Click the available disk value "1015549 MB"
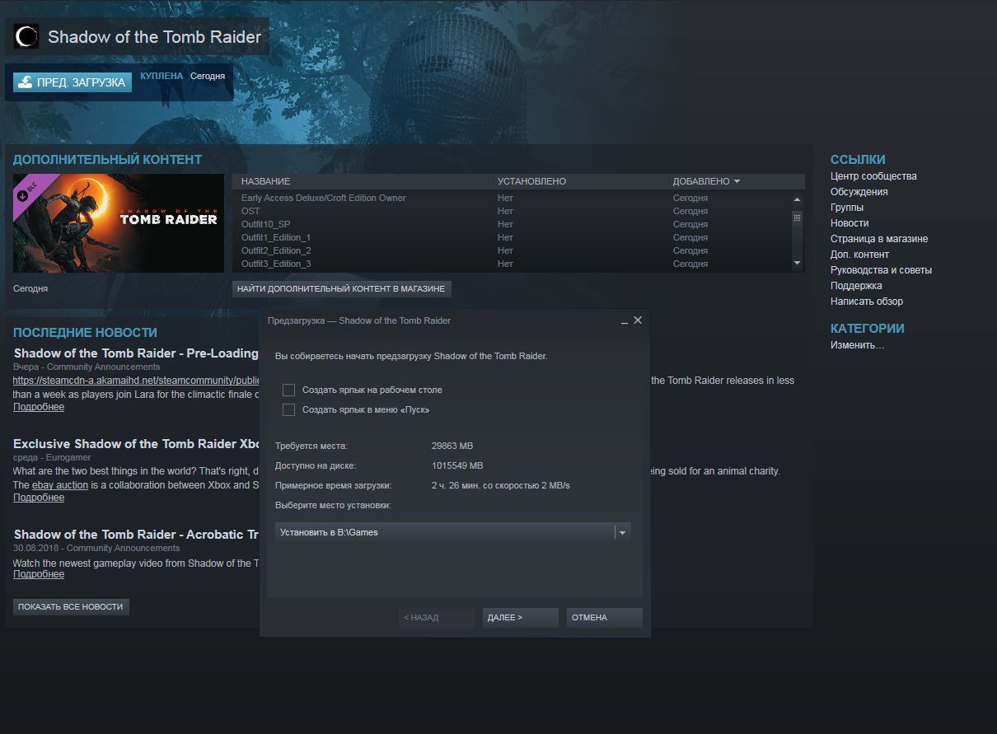The image size is (997, 734). [x=457, y=465]
